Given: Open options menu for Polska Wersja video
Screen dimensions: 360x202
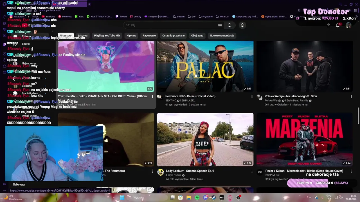Looking at the screenshot, I should [351, 97].
